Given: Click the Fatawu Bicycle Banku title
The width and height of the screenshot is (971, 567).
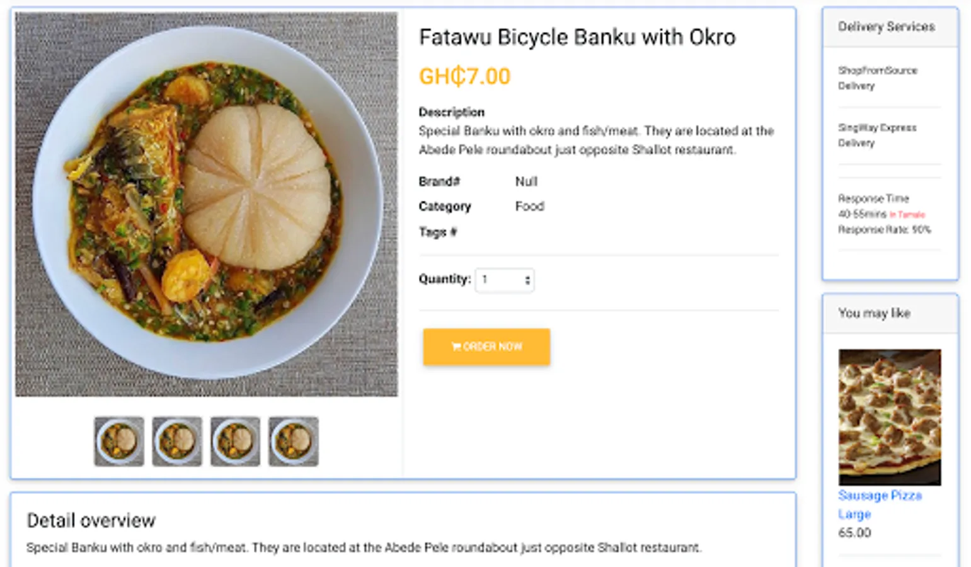Looking at the screenshot, I should click(x=577, y=37).
